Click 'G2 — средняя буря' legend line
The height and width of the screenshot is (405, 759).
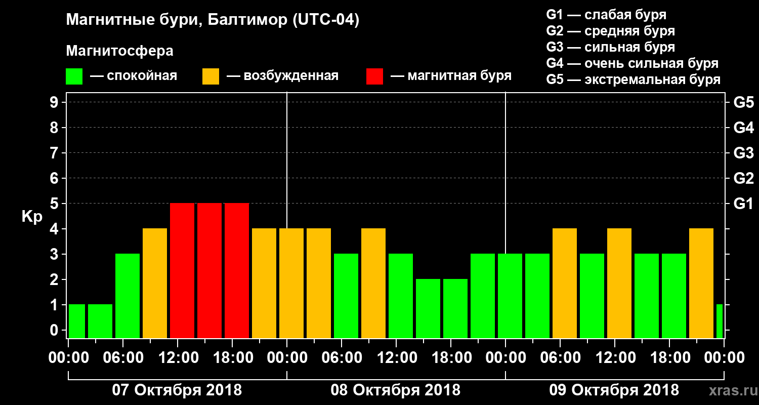610,31
